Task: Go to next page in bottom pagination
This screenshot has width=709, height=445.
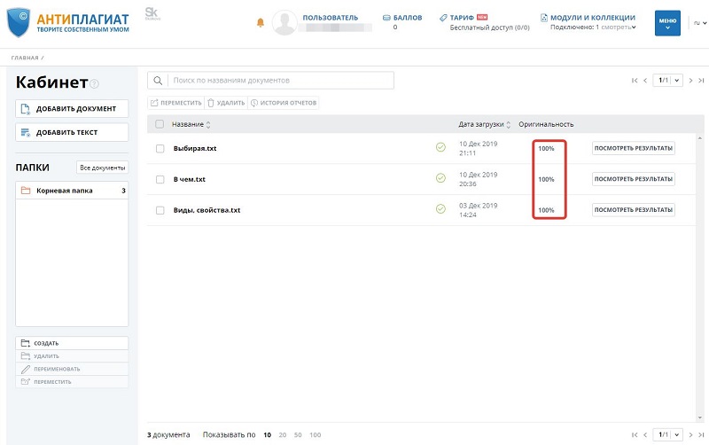Action: point(690,434)
